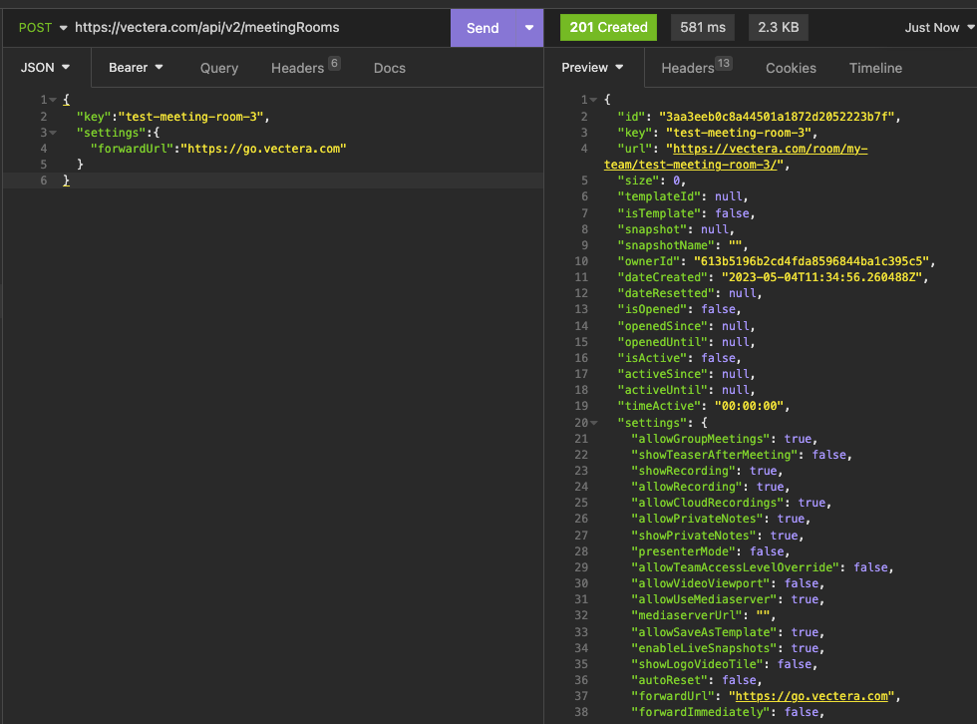Click the "showPrivateNotes" line

tap(717, 536)
